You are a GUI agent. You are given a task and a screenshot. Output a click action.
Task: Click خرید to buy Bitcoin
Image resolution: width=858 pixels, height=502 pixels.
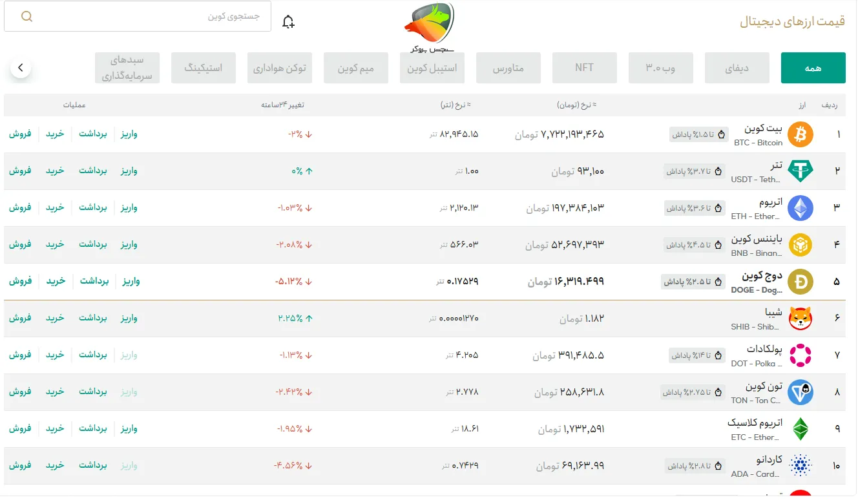point(55,134)
